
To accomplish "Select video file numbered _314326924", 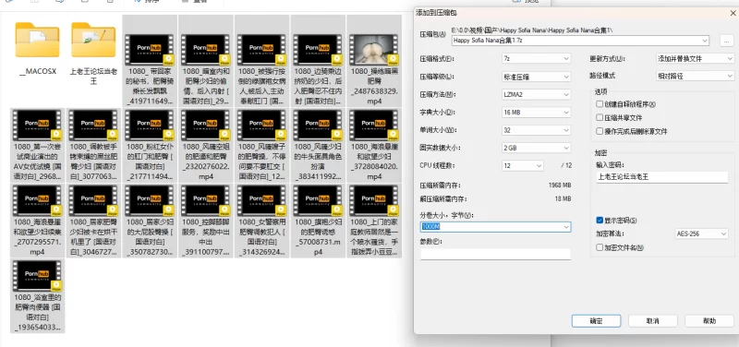I will tap(261, 221).
